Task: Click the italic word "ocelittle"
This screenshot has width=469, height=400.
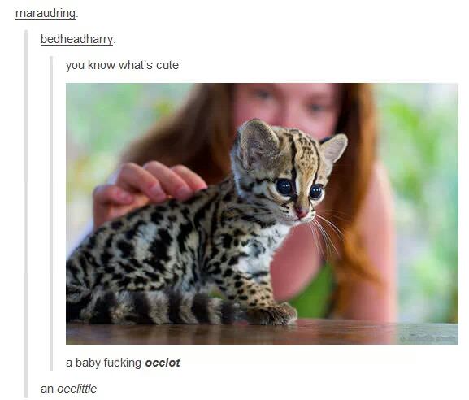Action: point(77,389)
